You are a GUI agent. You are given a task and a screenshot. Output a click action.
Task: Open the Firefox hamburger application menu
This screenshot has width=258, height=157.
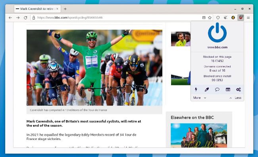(x=248, y=17)
